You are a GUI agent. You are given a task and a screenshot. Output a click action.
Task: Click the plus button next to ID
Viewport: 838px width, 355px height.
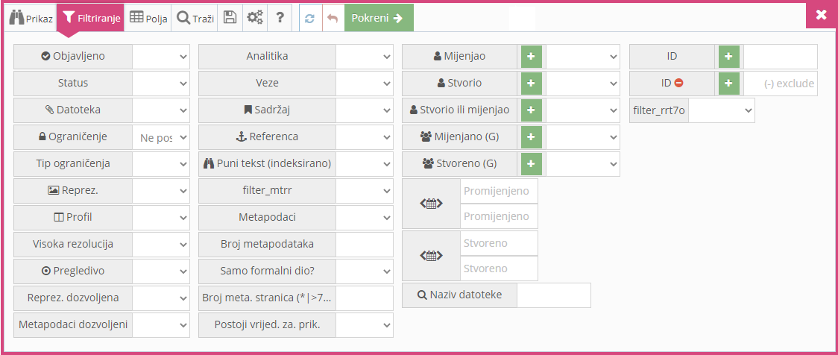point(729,57)
